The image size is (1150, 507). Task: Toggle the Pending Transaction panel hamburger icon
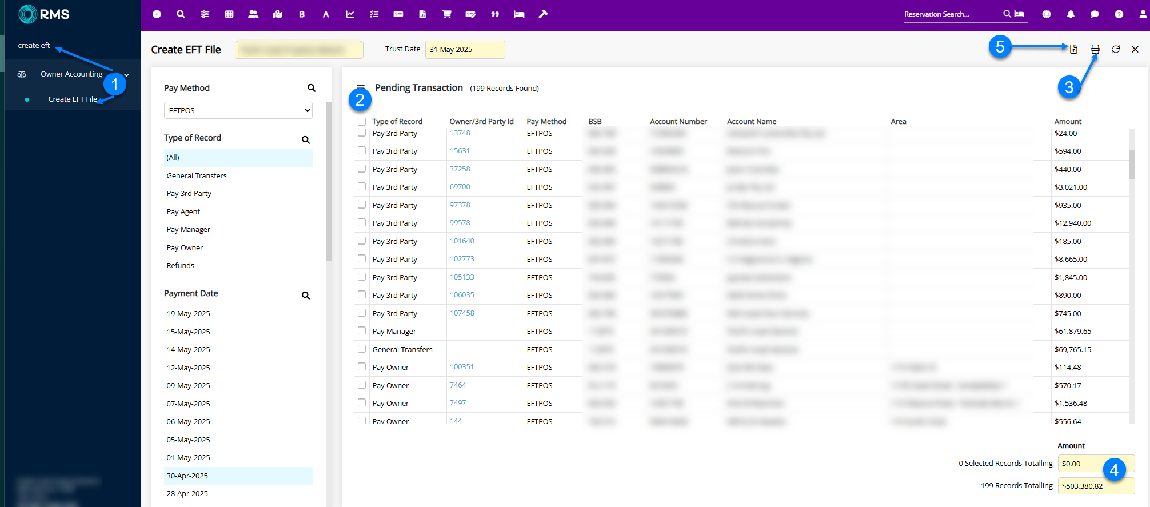[x=361, y=87]
